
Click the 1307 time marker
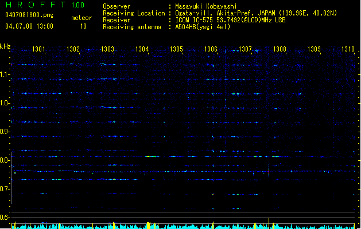click(245, 49)
